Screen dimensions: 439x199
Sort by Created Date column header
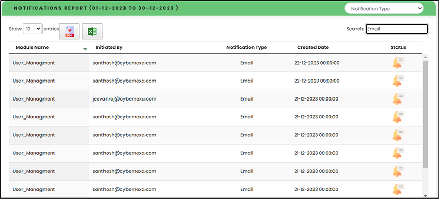click(x=313, y=47)
